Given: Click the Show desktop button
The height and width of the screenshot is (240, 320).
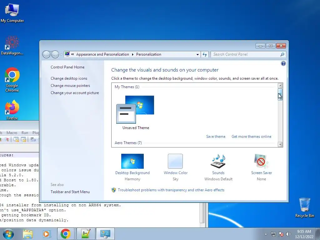Looking at the screenshot, I should [x=318, y=234].
